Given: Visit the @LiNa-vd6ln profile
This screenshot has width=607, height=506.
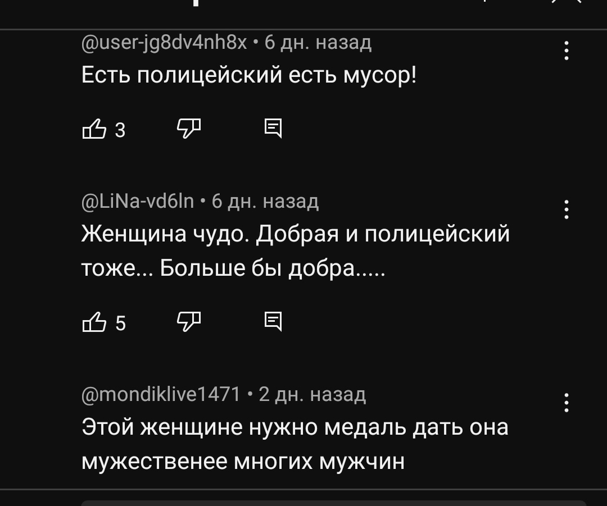Looking at the screenshot, I should [138, 200].
